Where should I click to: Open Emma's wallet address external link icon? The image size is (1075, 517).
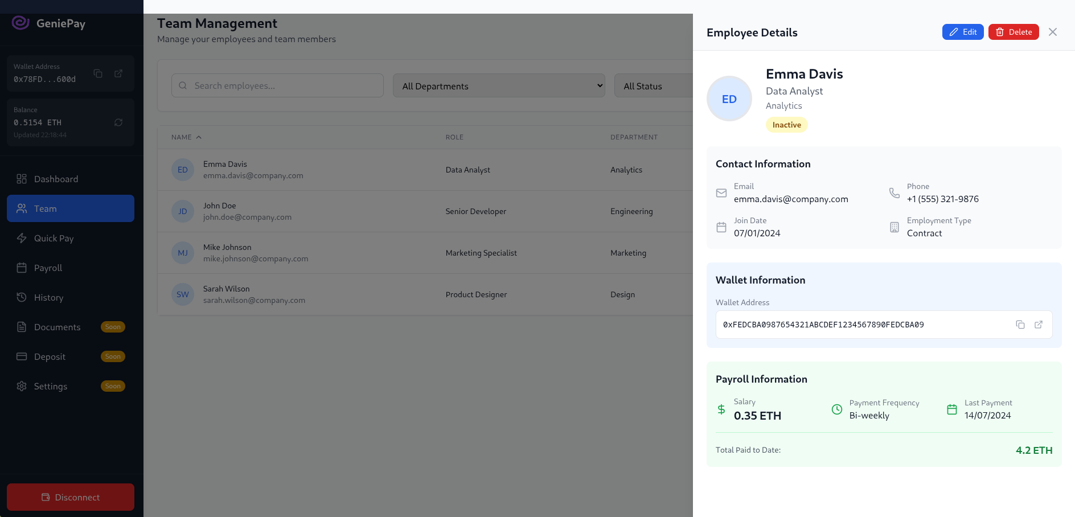pyautogui.click(x=1038, y=325)
